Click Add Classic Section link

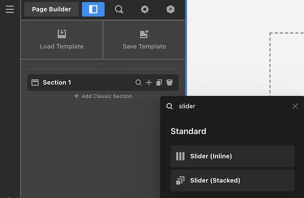(x=103, y=96)
